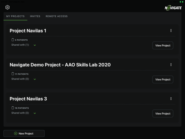Viewport: 185px width, 139px height.
Task: View the Navigate Demo Project
Action: (x=163, y=80)
